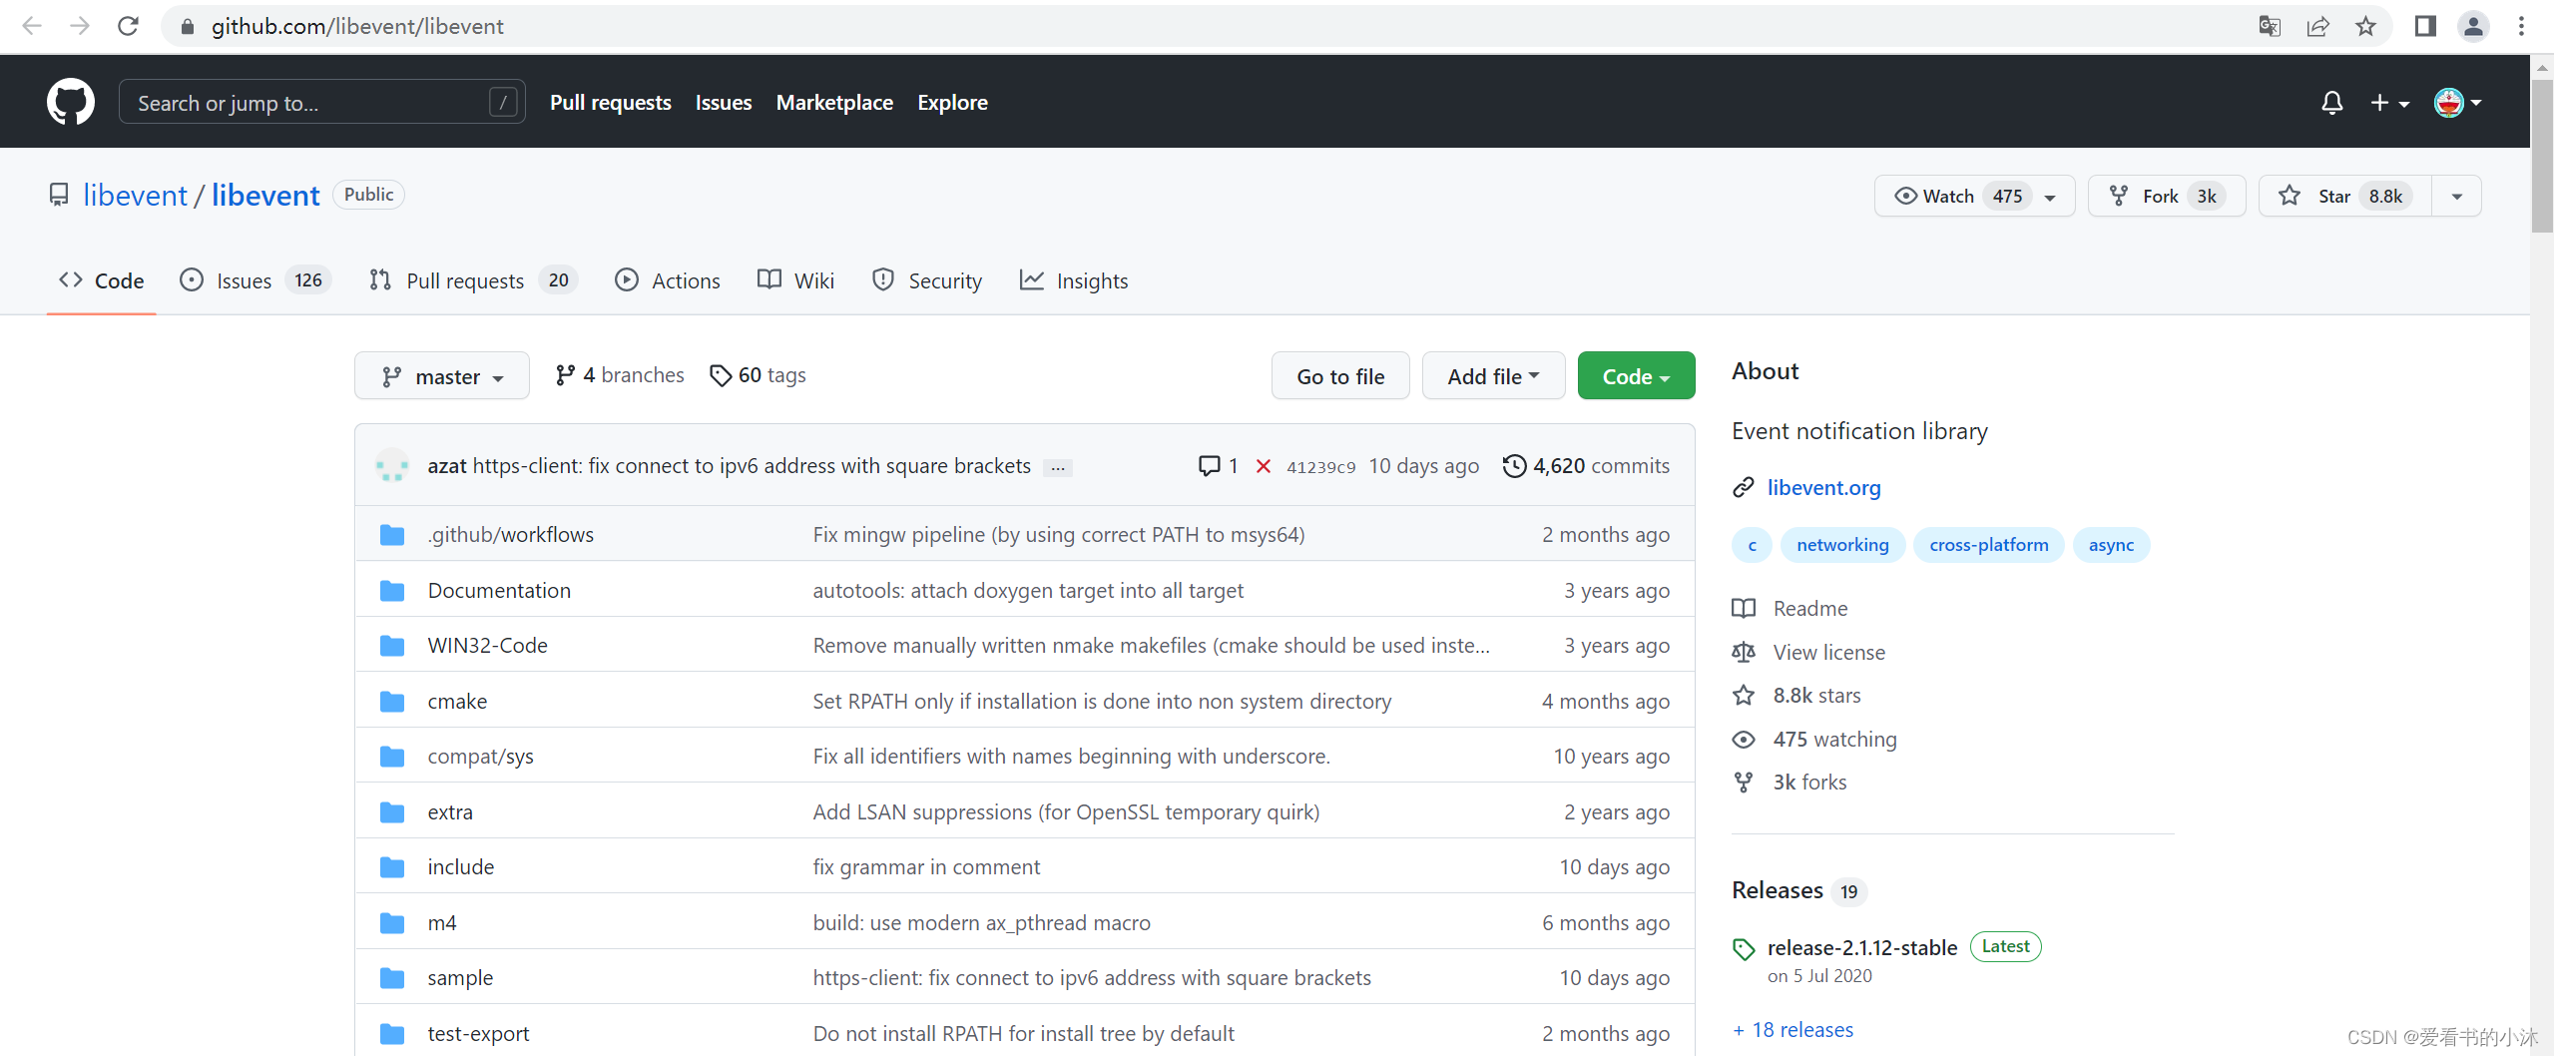Click the failed checks red X icon
This screenshot has width=2554, height=1056.
click(x=1264, y=466)
